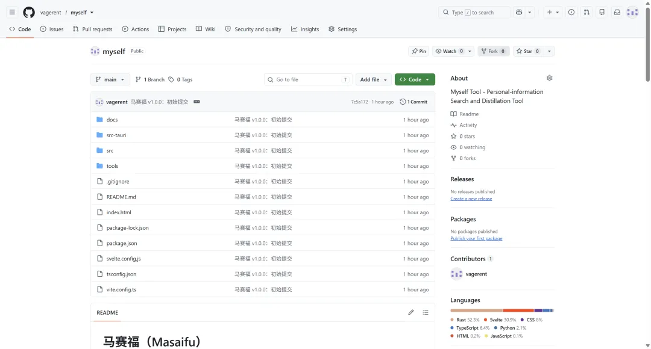Toggle Watch on the repository
The height and width of the screenshot is (349, 651).
pos(449,51)
